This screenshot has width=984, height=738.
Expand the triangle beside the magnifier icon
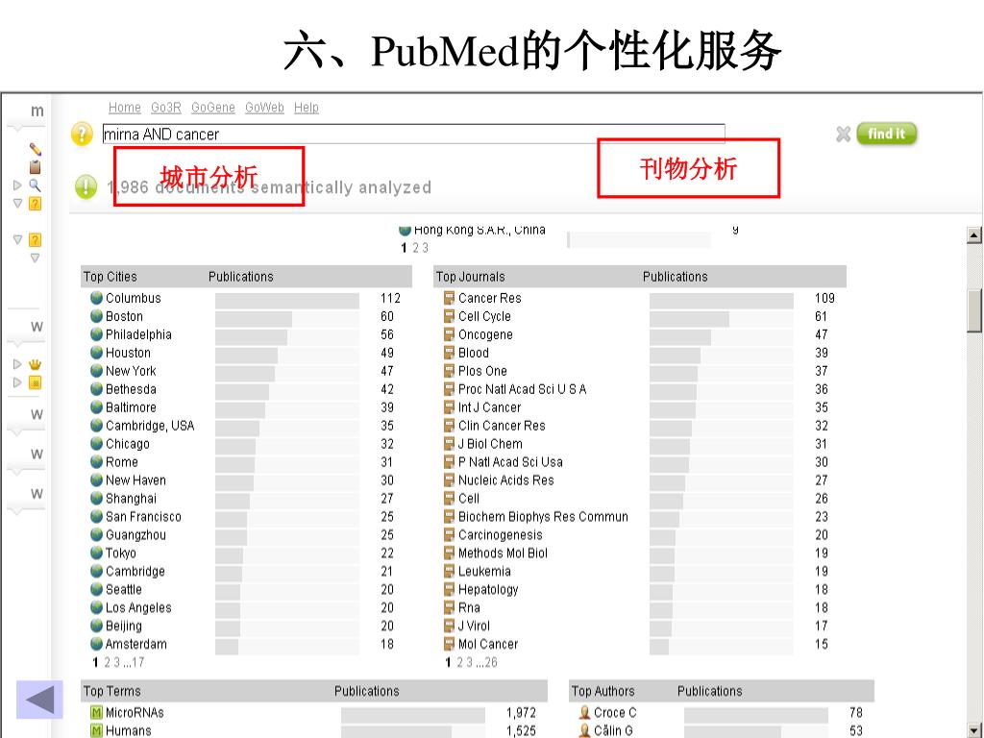click(x=17, y=185)
